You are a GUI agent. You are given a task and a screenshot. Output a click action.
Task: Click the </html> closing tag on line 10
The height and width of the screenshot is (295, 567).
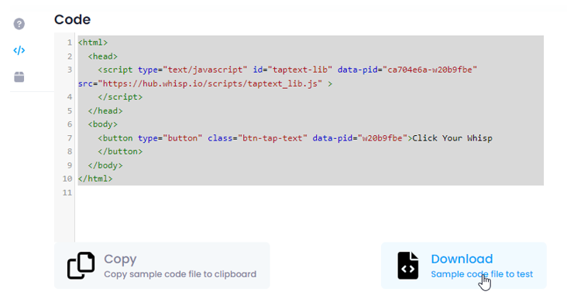(x=95, y=178)
